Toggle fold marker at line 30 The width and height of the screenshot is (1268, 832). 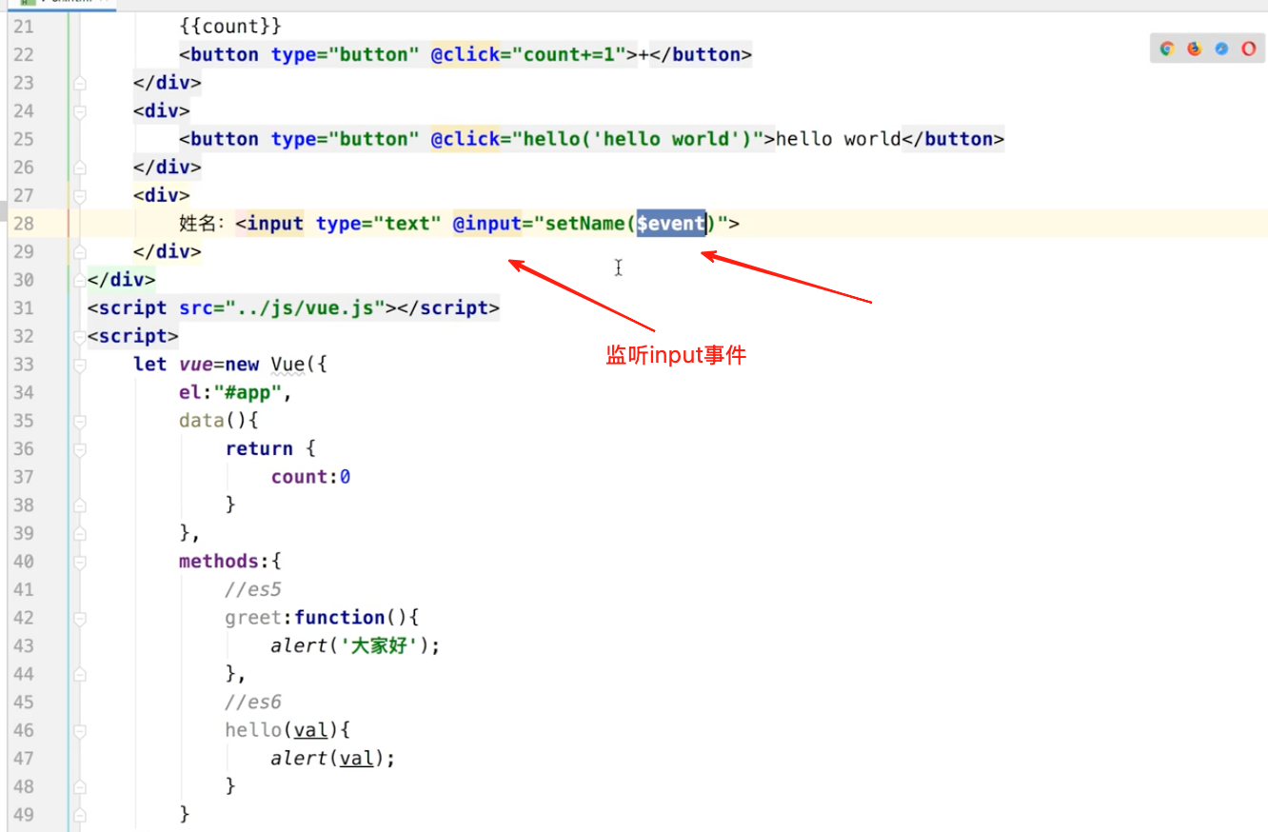pyautogui.click(x=80, y=280)
